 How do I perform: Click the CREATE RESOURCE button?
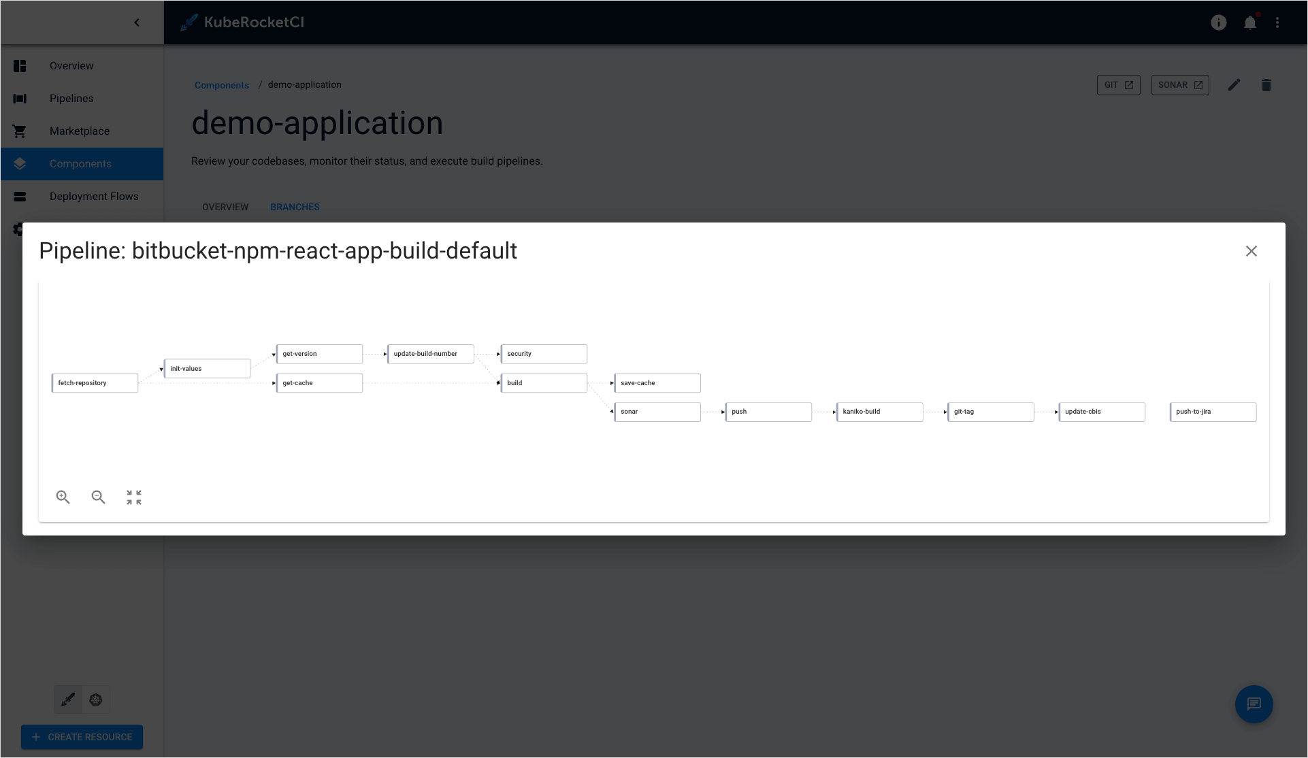82,737
